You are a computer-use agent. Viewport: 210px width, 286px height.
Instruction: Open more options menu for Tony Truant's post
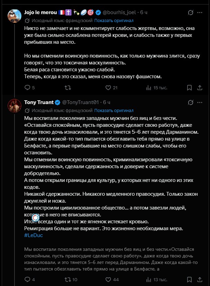coord(200,102)
